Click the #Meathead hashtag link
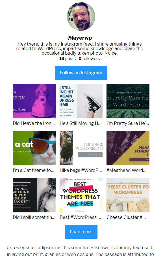 [x=119, y=170]
